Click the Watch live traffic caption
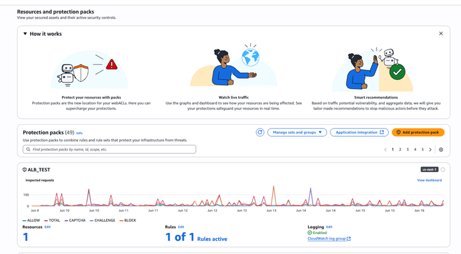 234,97
